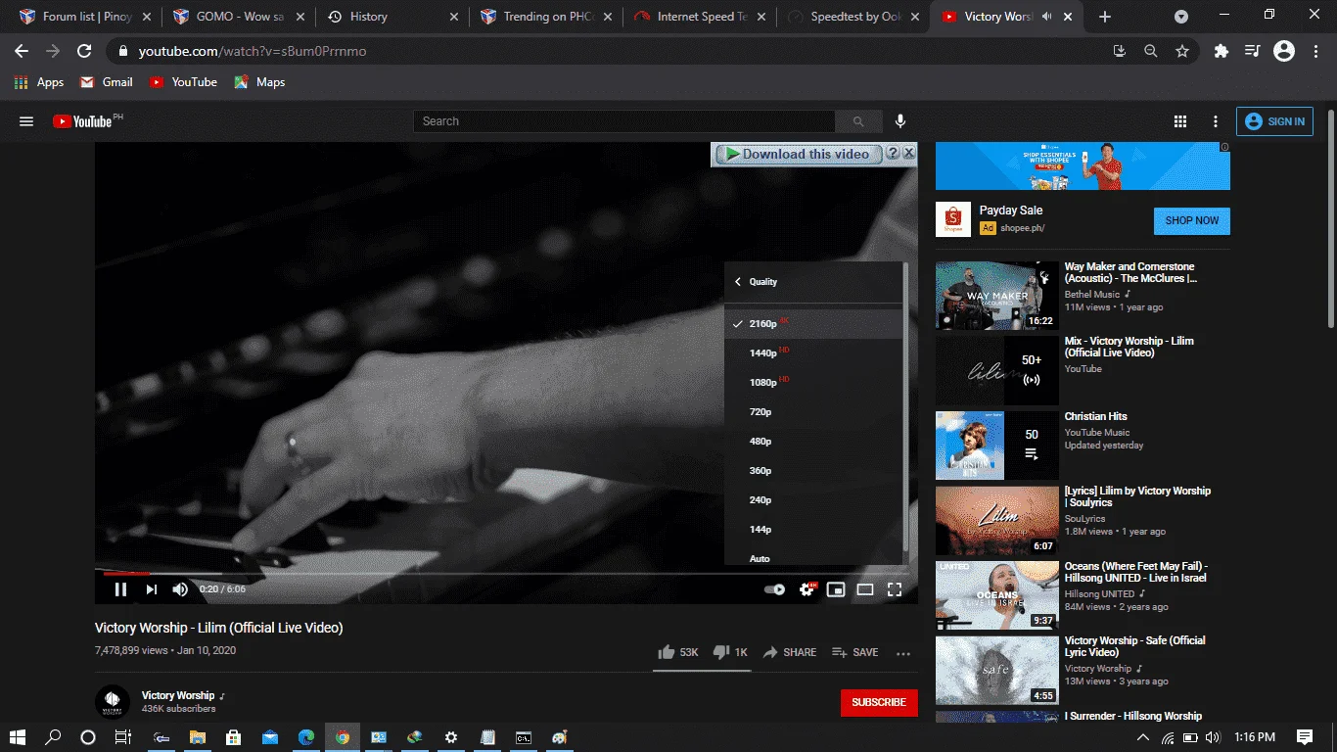Screen dimensions: 1337x752
Task: Show hidden system tray icons
Action: pos(1142,737)
